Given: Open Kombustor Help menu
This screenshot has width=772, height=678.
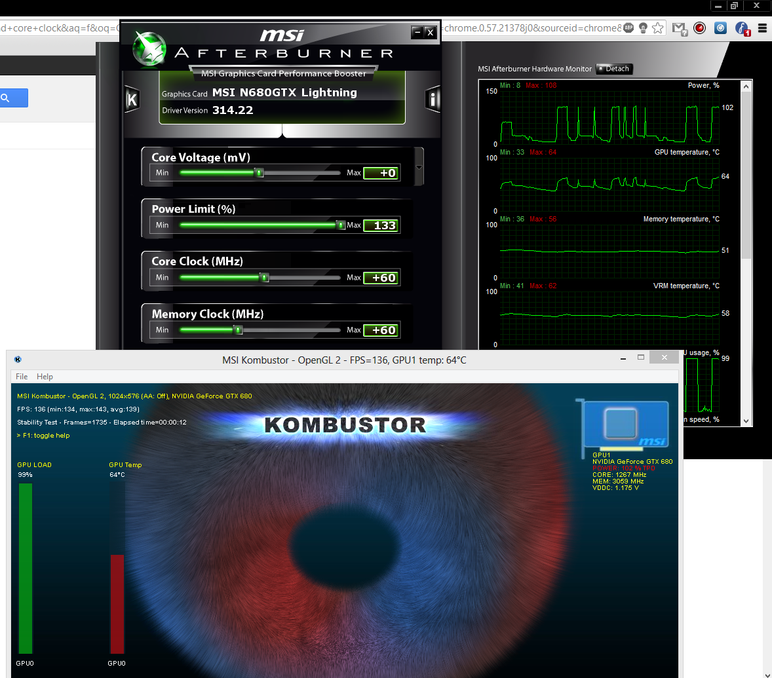Looking at the screenshot, I should (45, 377).
